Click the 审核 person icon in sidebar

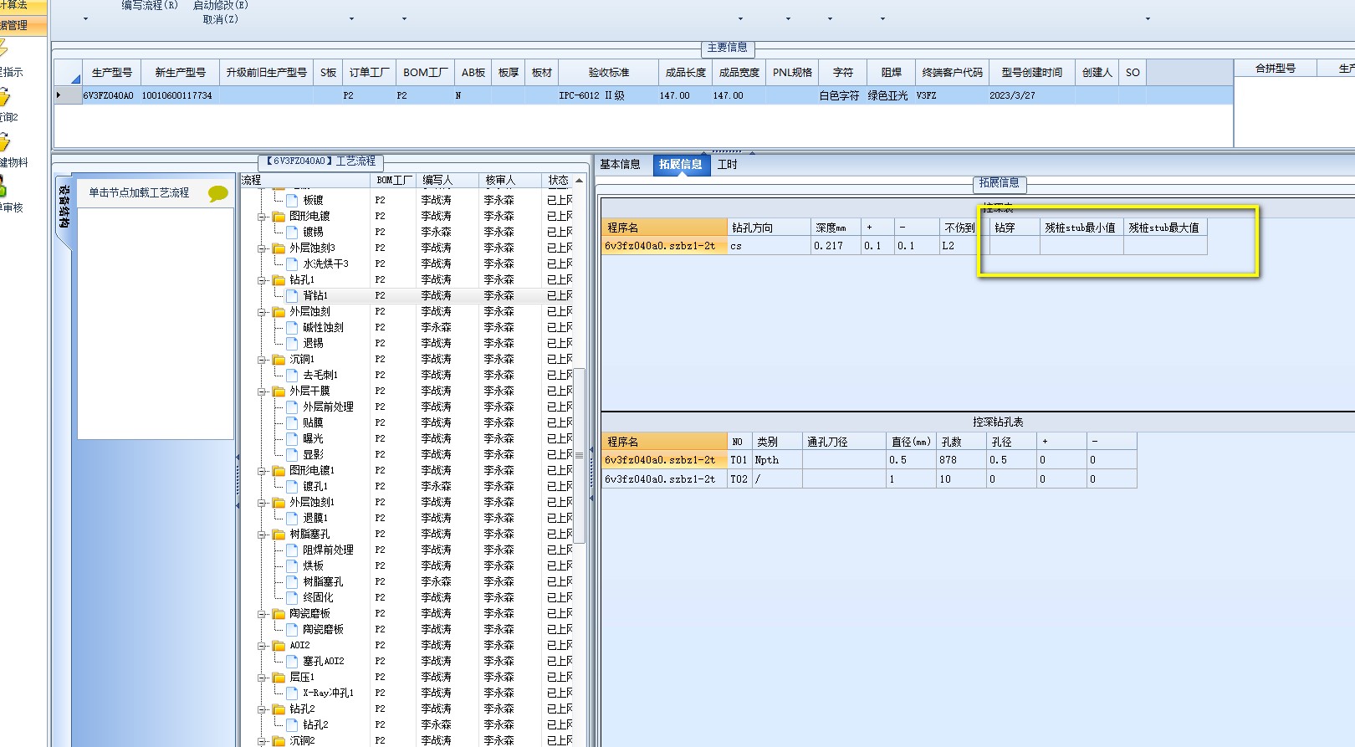click(x=3, y=185)
